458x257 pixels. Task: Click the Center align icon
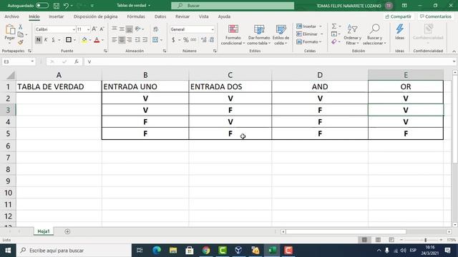[122, 40]
